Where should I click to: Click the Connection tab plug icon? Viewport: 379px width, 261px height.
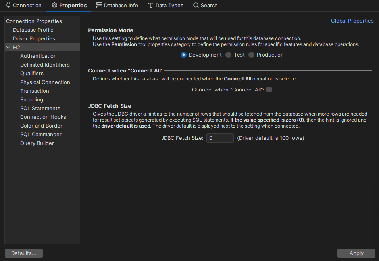tap(8, 5)
